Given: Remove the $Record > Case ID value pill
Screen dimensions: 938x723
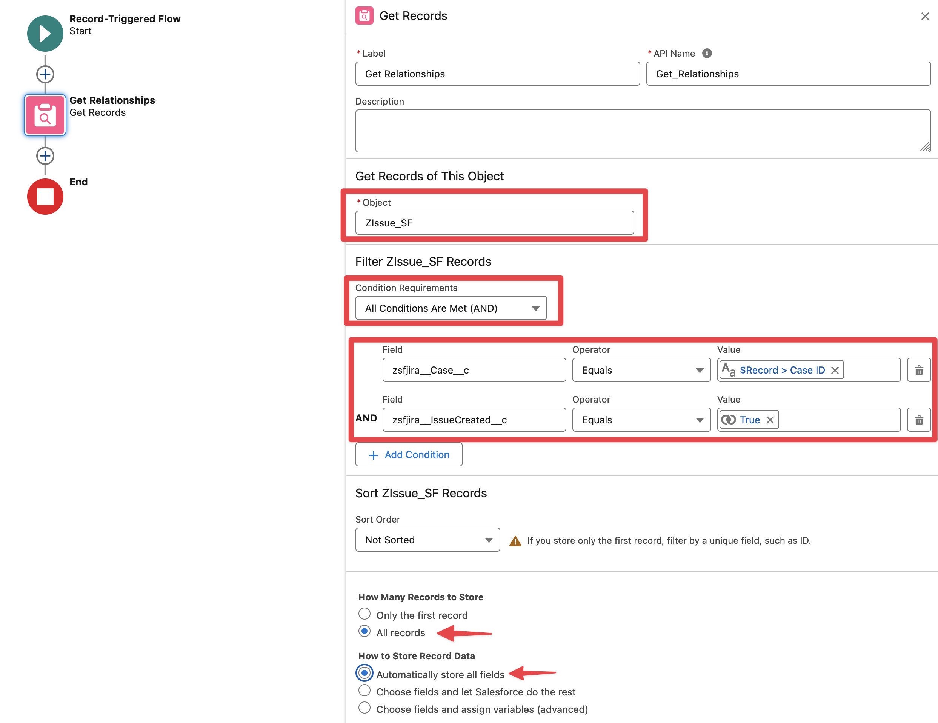Looking at the screenshot, I should click(x=835, y=370).
